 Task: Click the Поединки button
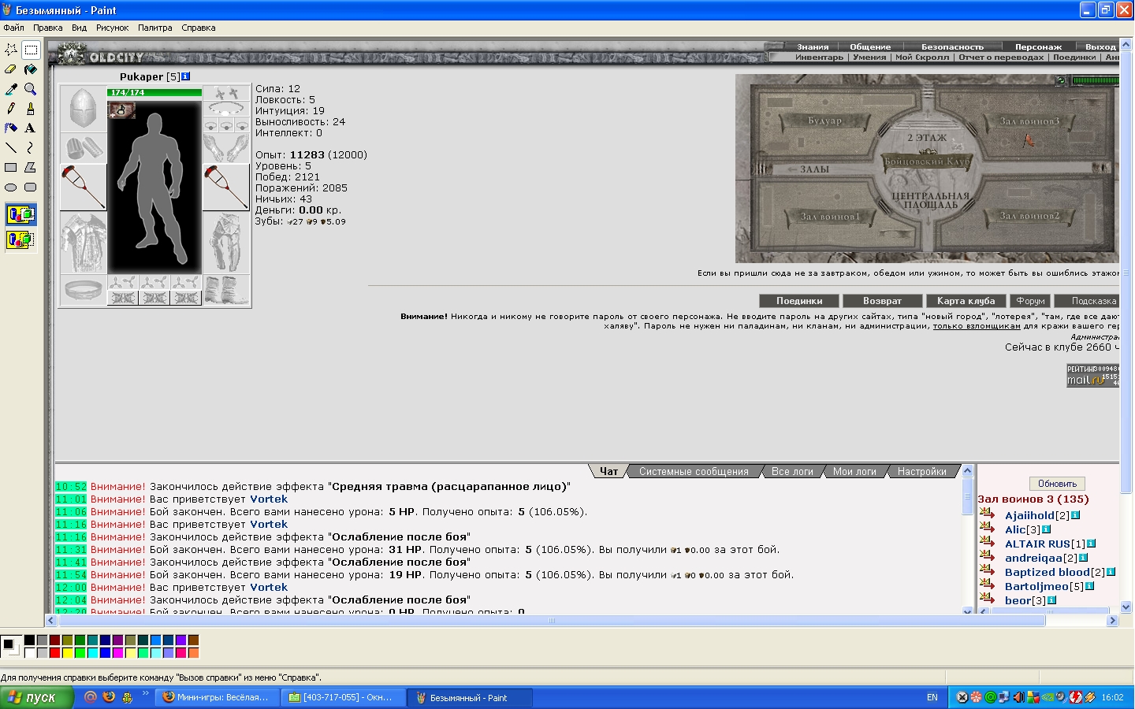(799, 301)
